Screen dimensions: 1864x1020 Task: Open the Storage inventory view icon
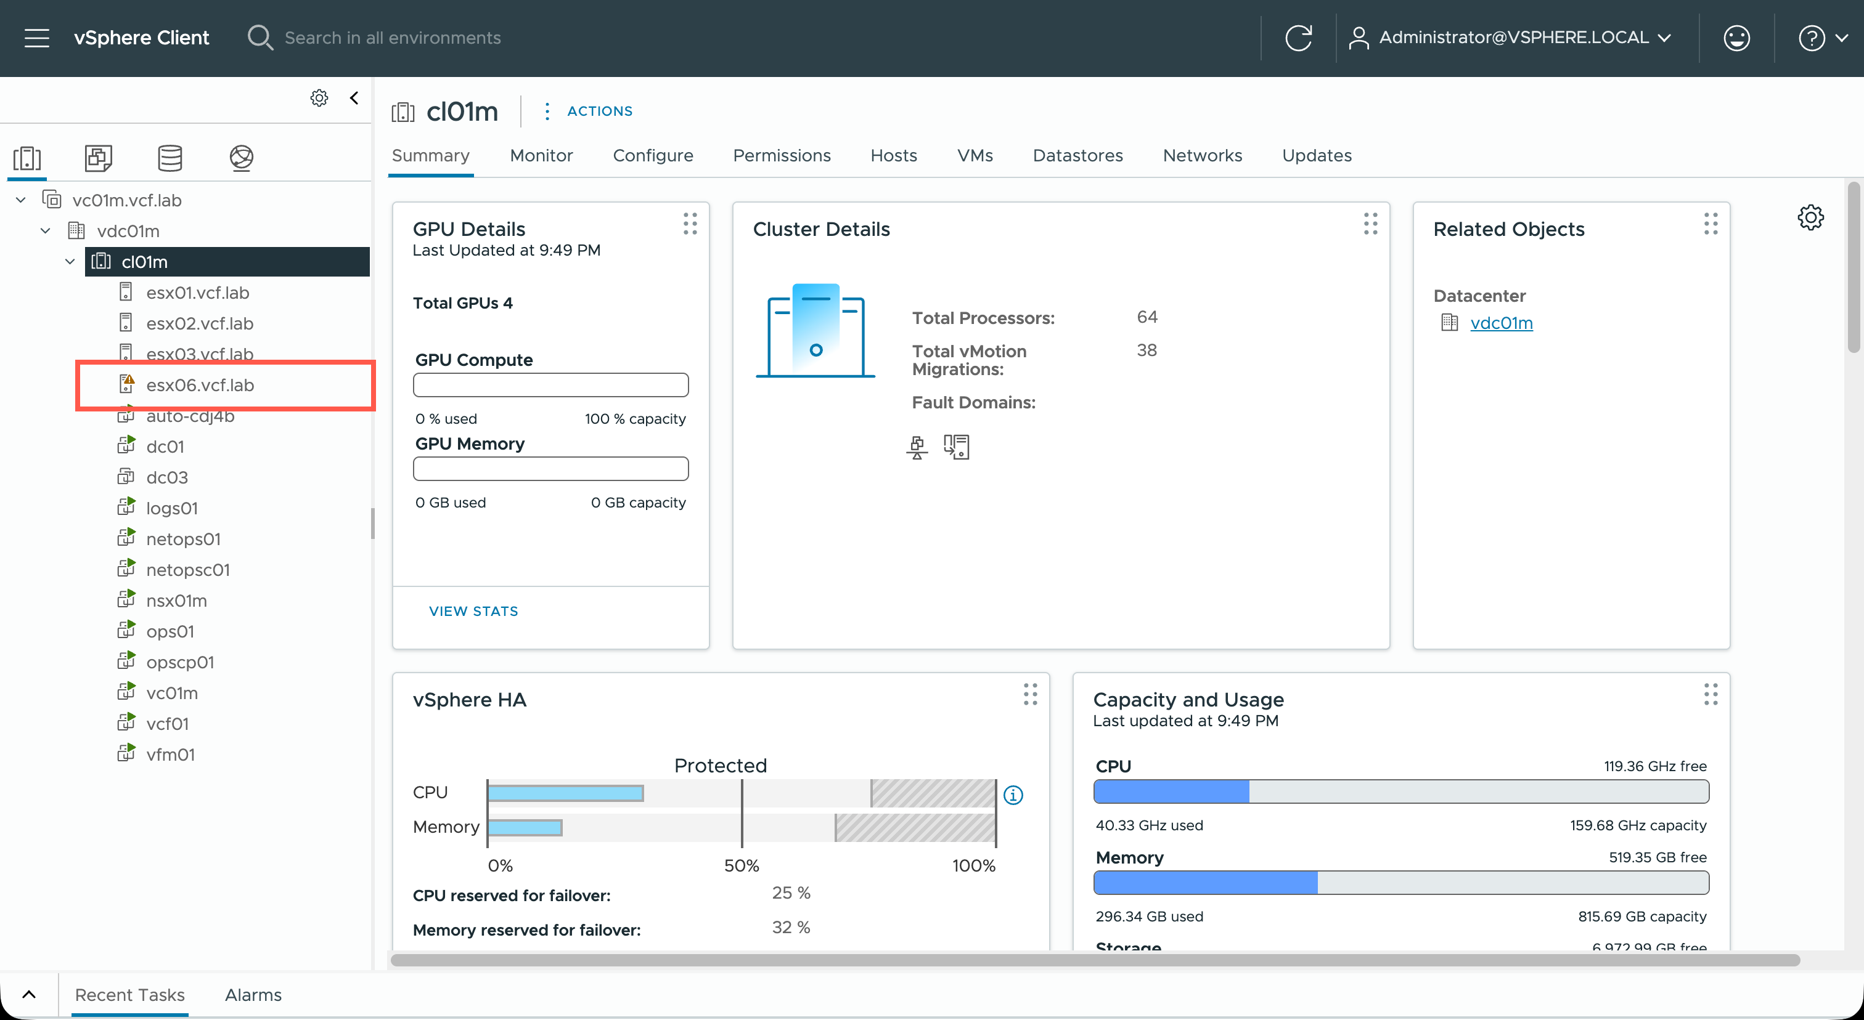pyautogui.click(x=170, y=158)
